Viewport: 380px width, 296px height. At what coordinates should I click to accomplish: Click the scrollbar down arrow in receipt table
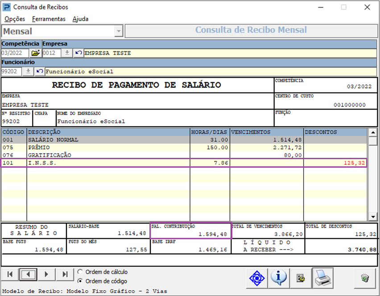[x=373, y=216]
